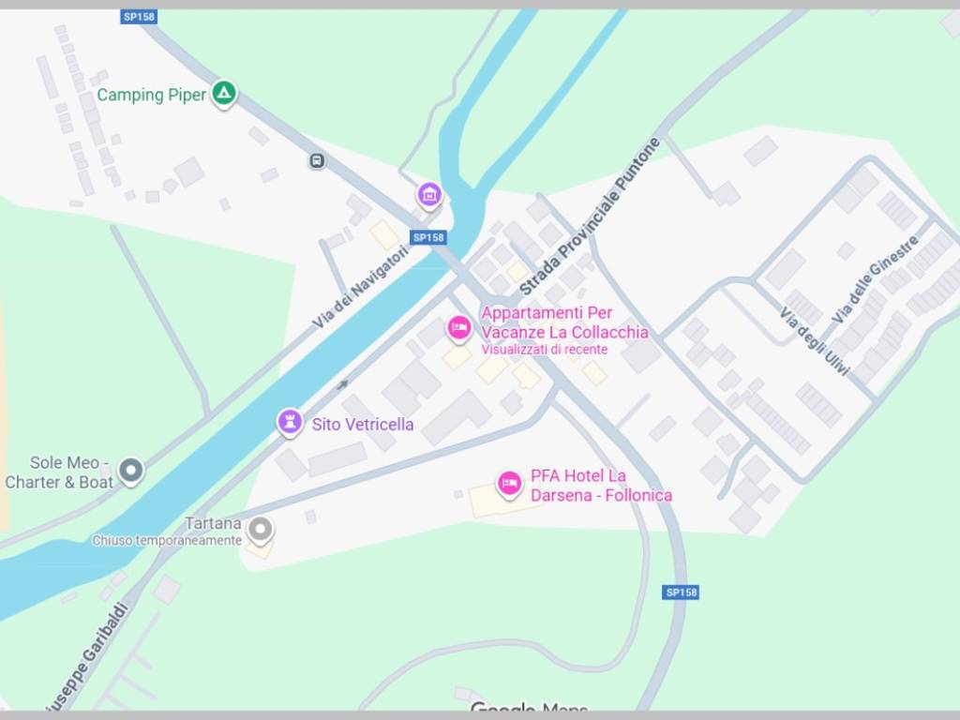Viewport: 960px width, 720px height.
Task: Click the Tartana place name label
Action: point(213,523)
